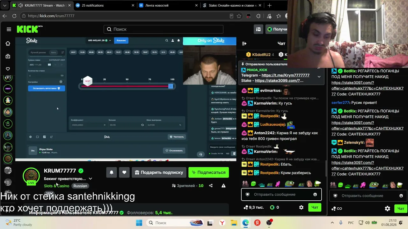Click the Подарить подписку button
408x229 pixels.
pyautogui.click(x=159, y=172)
